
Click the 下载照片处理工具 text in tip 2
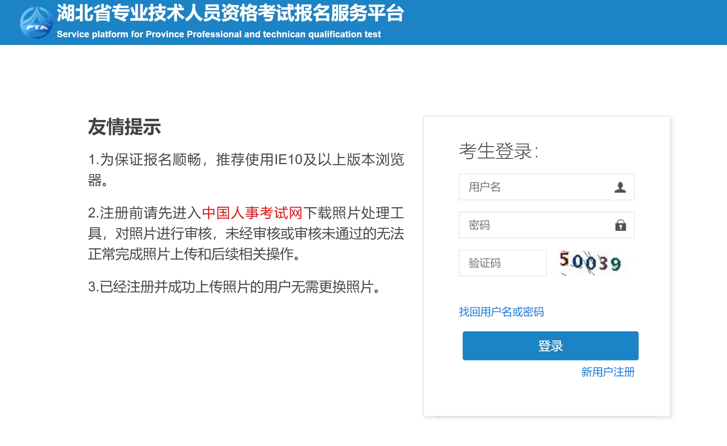(x=354, y=213)
